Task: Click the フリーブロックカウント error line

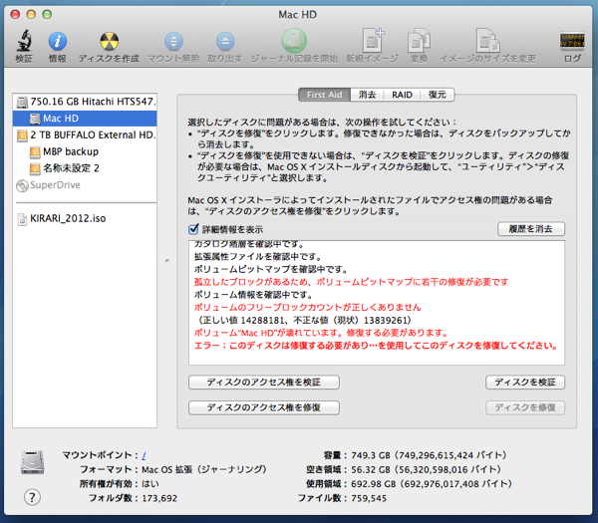Action: 307,307
